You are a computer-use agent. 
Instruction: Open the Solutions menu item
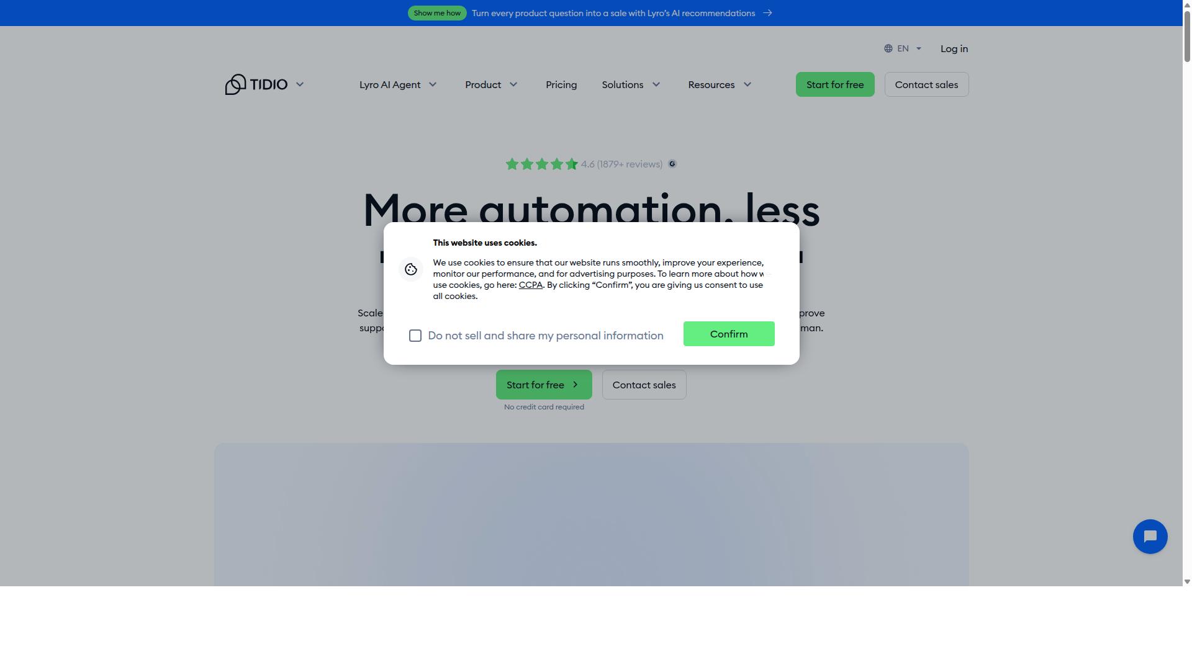coord(622,84)
